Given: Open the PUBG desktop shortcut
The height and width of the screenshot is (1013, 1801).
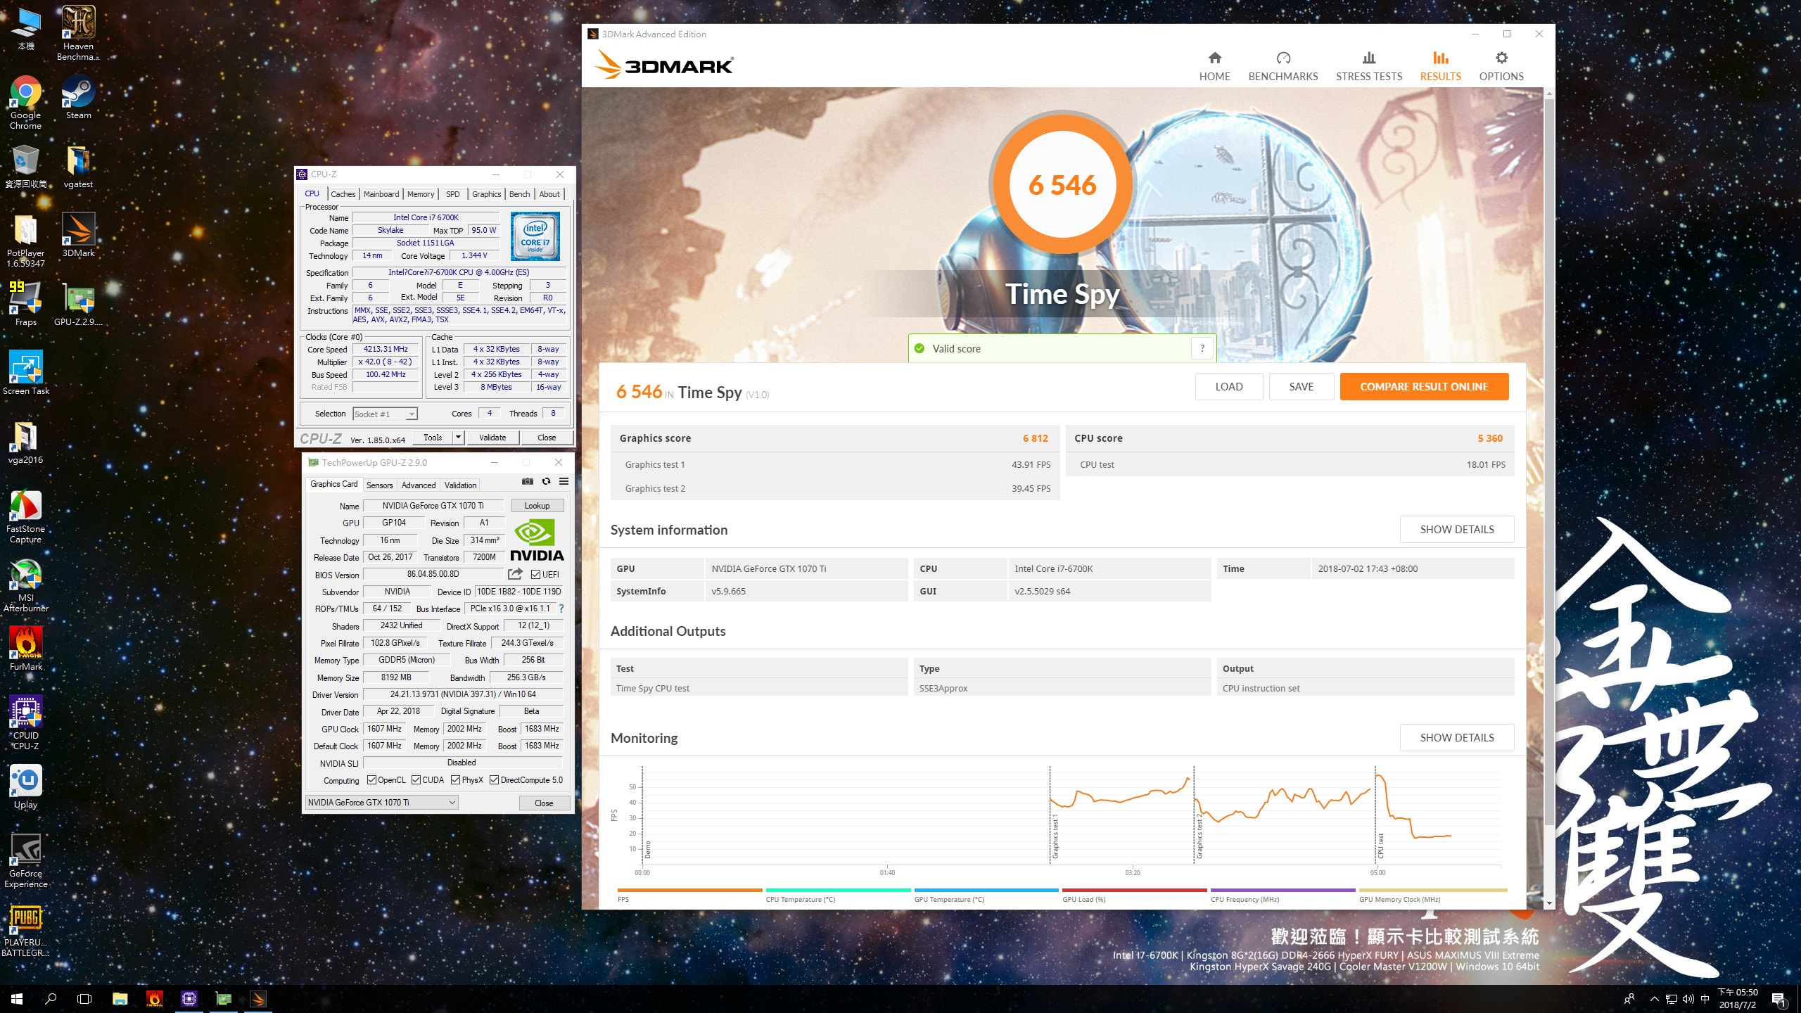Looking at the screenshot, I should (x=25, y=930).
